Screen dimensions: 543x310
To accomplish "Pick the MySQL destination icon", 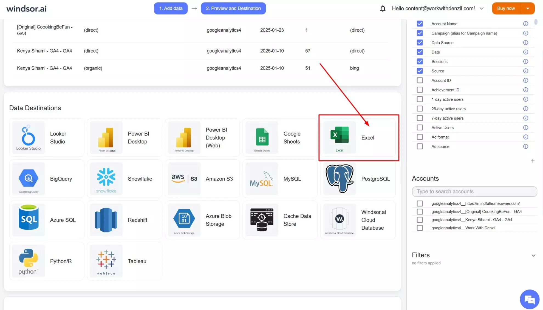I will coord(262,179).
